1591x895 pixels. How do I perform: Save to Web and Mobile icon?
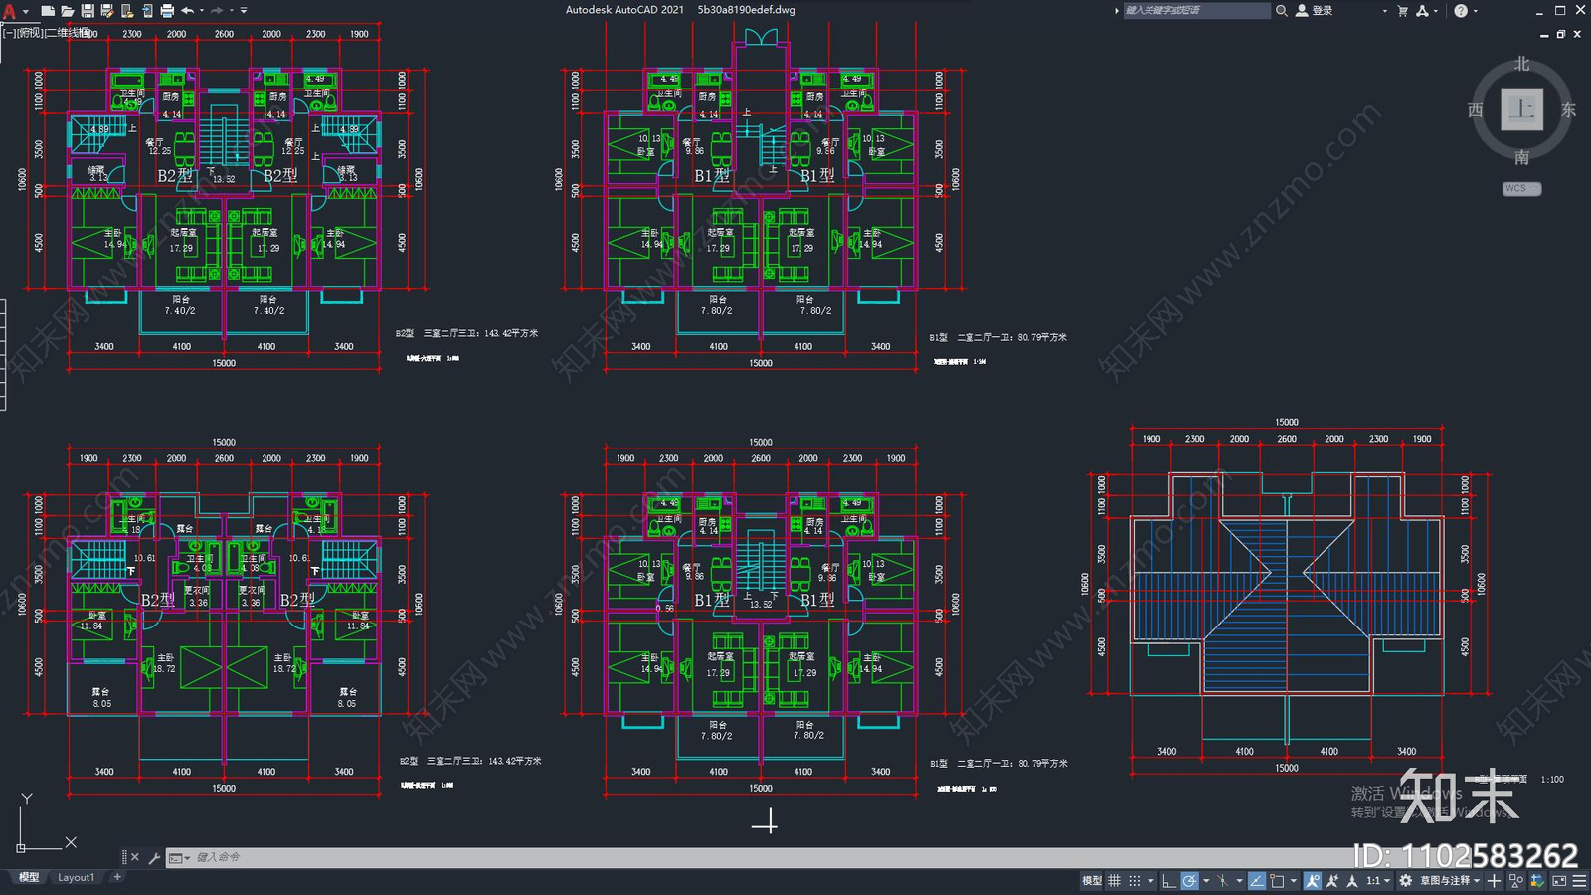[x=147, y=10]
